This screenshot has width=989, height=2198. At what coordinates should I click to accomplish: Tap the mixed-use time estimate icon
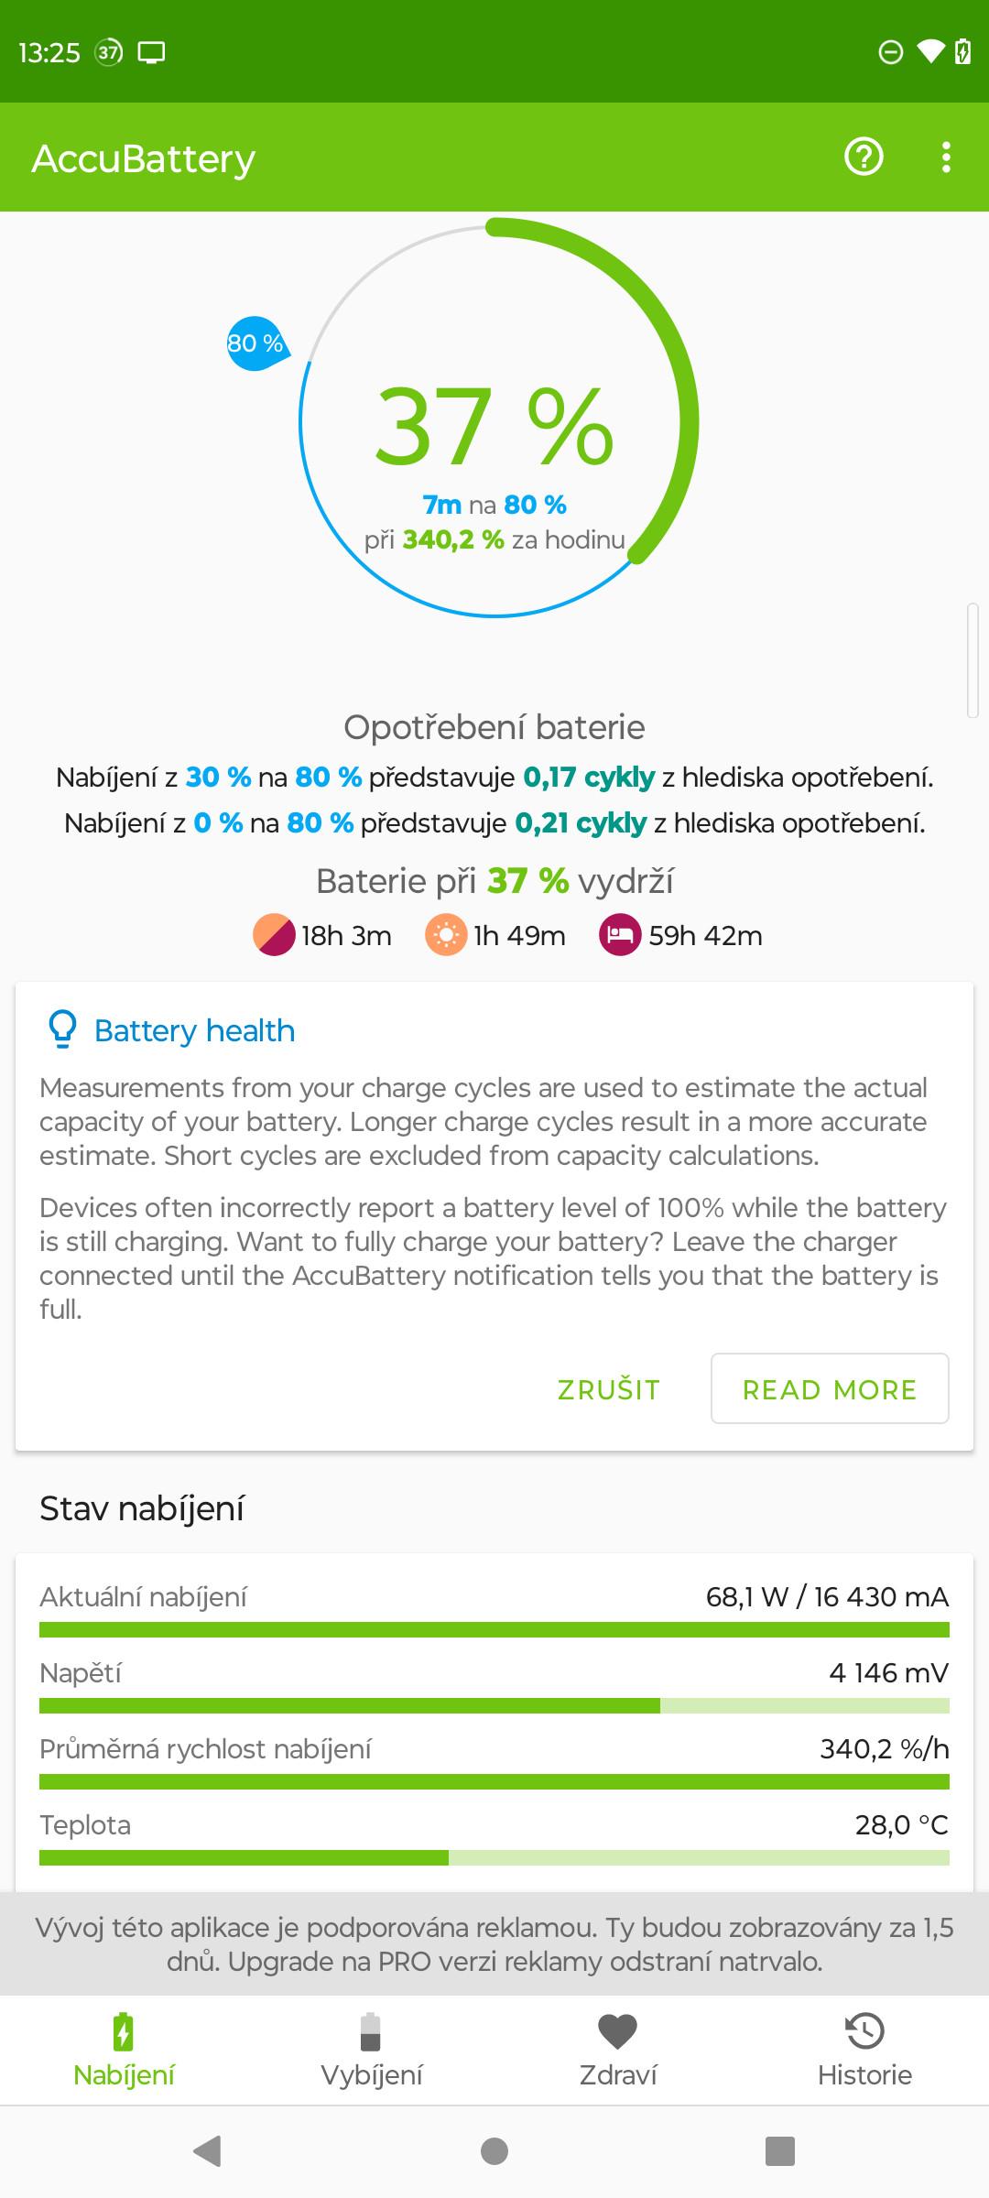click(274, 935)
